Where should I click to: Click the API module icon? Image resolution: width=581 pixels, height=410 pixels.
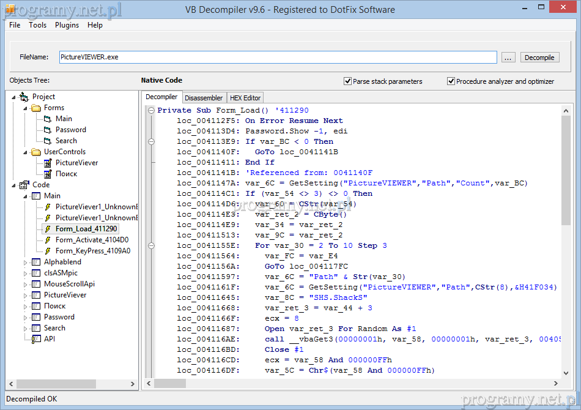[x=36, y=339]
